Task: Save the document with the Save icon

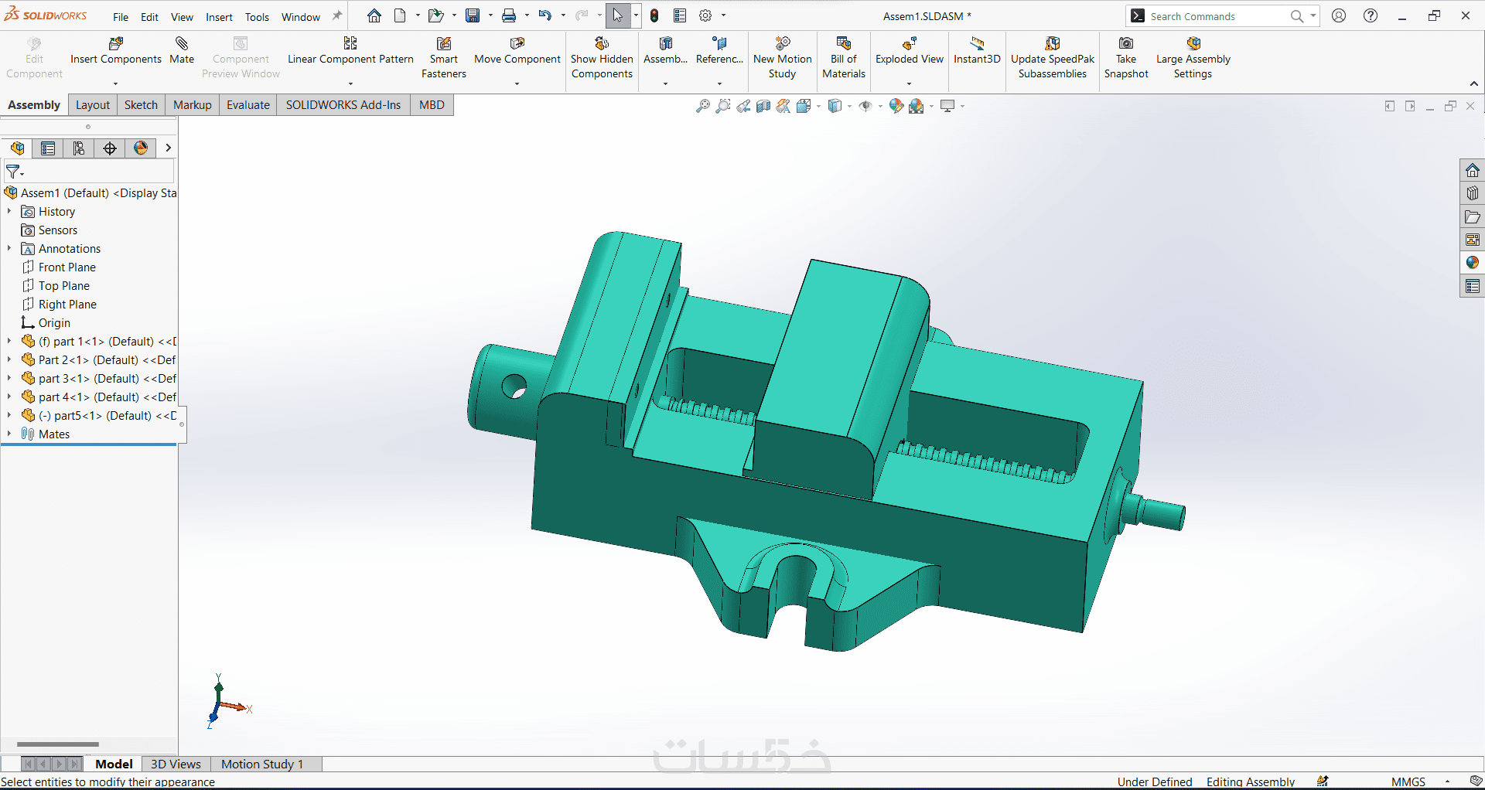Action: point(472,15)
